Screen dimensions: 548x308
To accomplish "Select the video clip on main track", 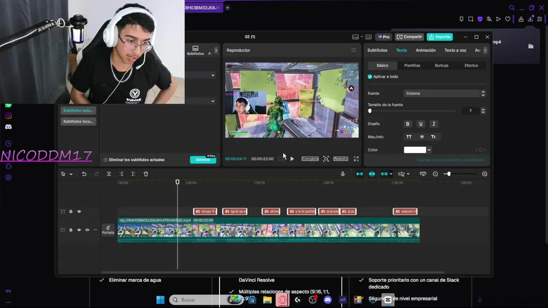I will click(268, 230).
